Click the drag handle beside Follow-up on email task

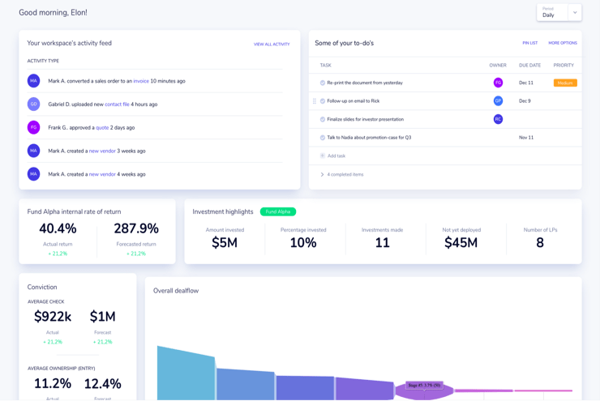315,101
